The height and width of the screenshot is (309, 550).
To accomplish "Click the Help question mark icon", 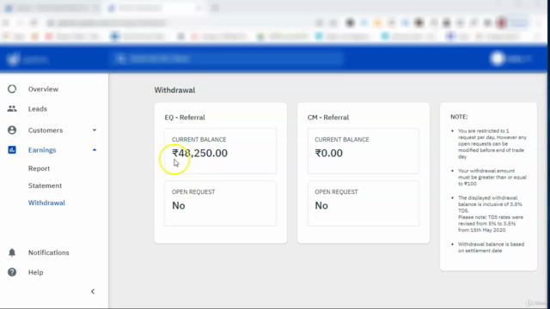I will [12, 272].
